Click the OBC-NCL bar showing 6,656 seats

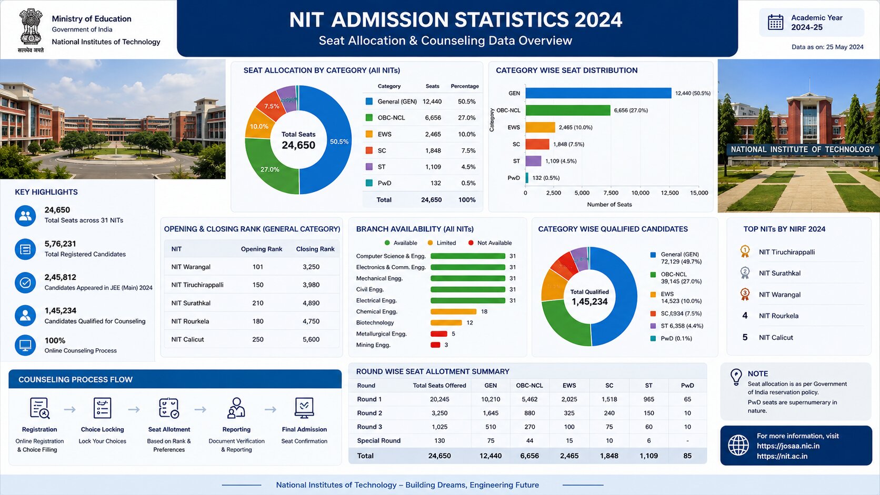tap(568, 110)
